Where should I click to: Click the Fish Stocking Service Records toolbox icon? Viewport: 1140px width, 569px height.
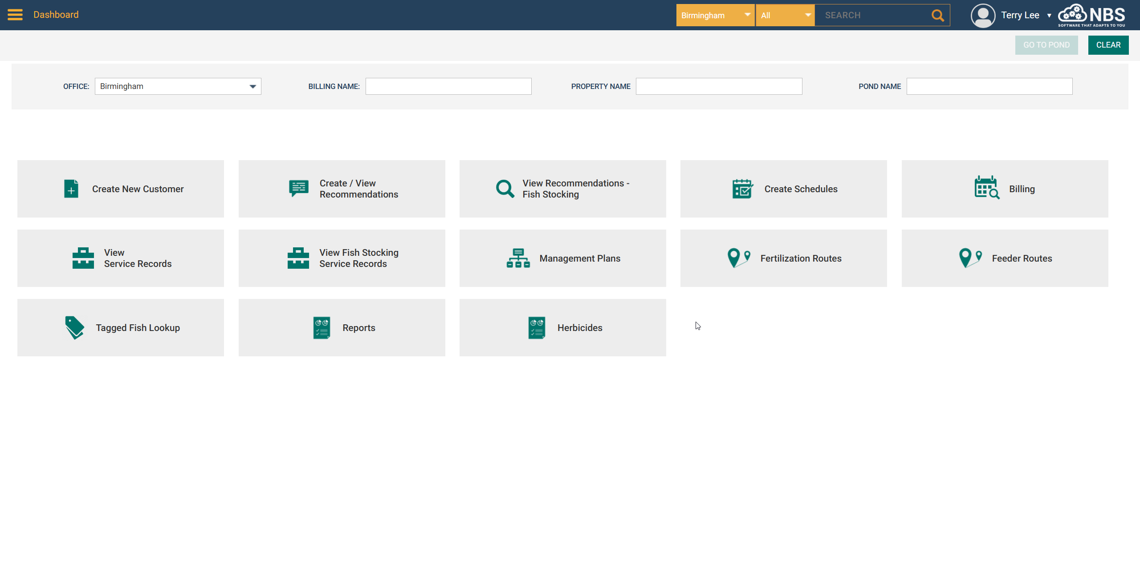pyautogui.click(x=298, y=258)
